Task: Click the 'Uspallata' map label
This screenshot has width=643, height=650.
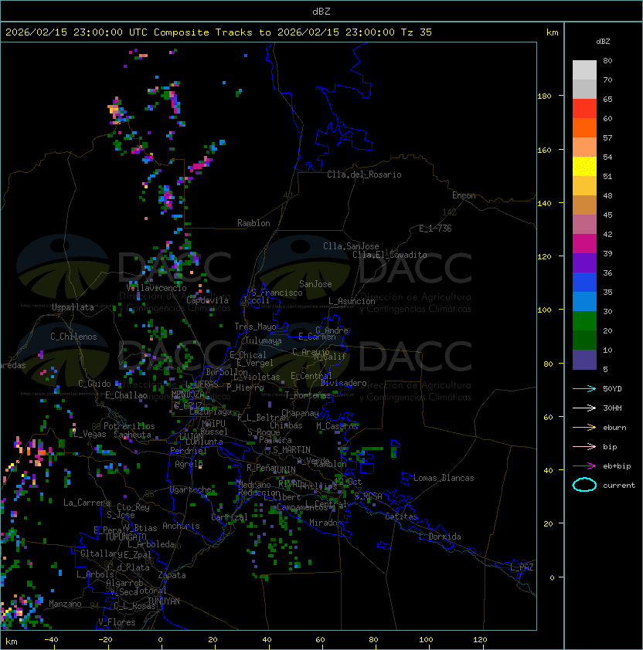Action: pyautogui.click(x=73, y=307)
